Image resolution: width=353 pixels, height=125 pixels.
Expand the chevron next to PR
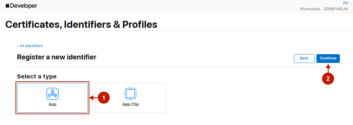pyautogui.click(x=350, y=3)
